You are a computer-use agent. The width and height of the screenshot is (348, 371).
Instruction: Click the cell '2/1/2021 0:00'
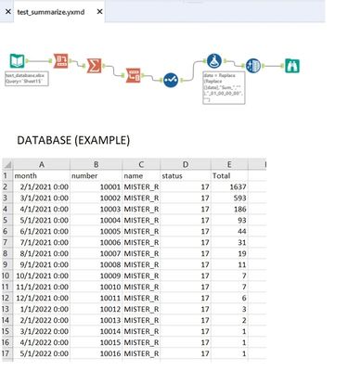pyautogui.click(x=42, y=186)
